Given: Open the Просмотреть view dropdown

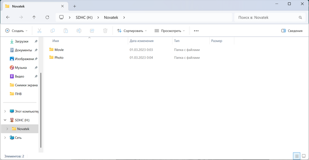Looking at the screenshot, I should point(170,31).
